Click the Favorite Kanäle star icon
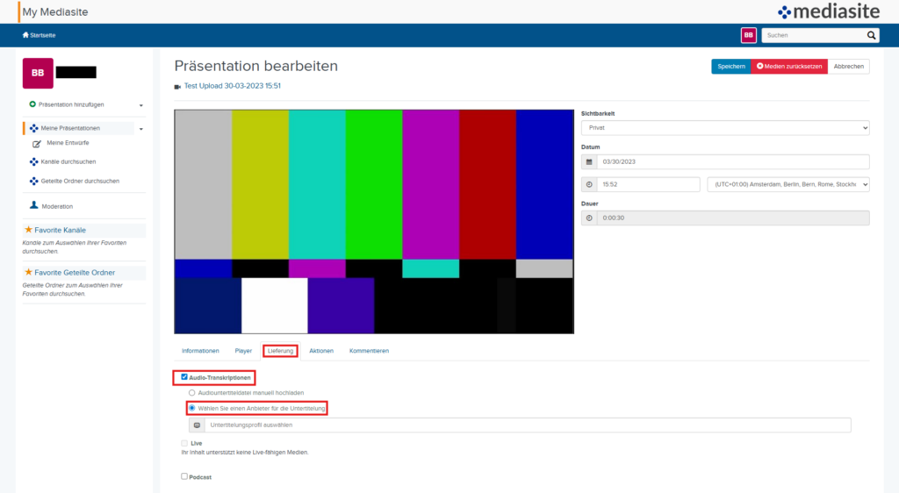 click(x=28, y=230)
